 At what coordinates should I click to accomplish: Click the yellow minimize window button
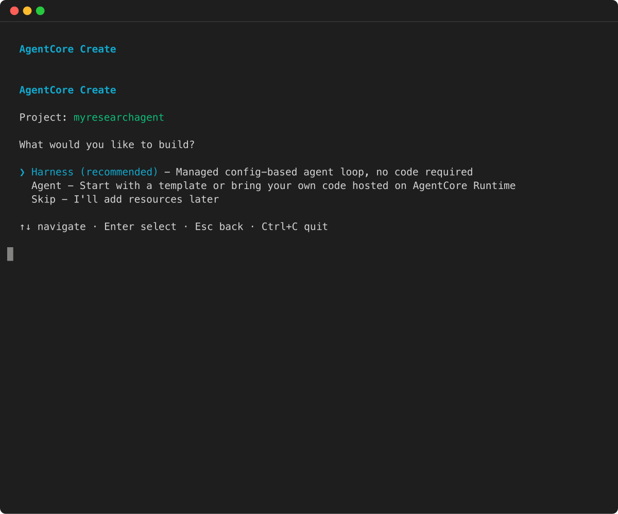click(27, 11)
